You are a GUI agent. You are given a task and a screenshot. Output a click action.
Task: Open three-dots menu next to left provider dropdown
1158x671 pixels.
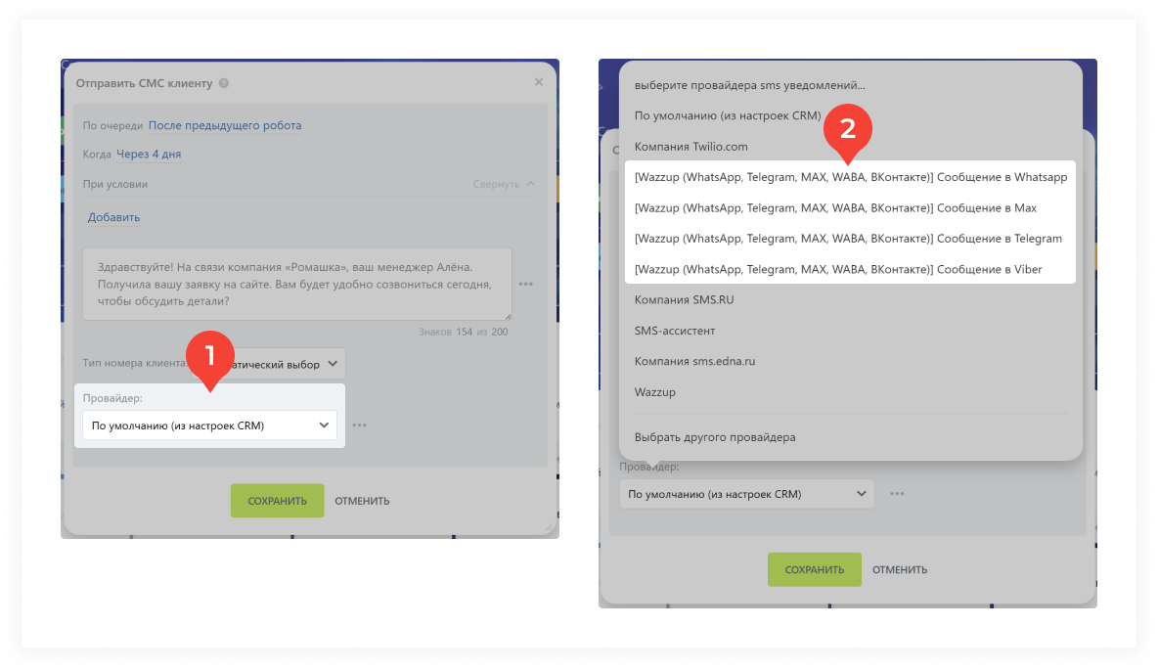pos(360,425)
